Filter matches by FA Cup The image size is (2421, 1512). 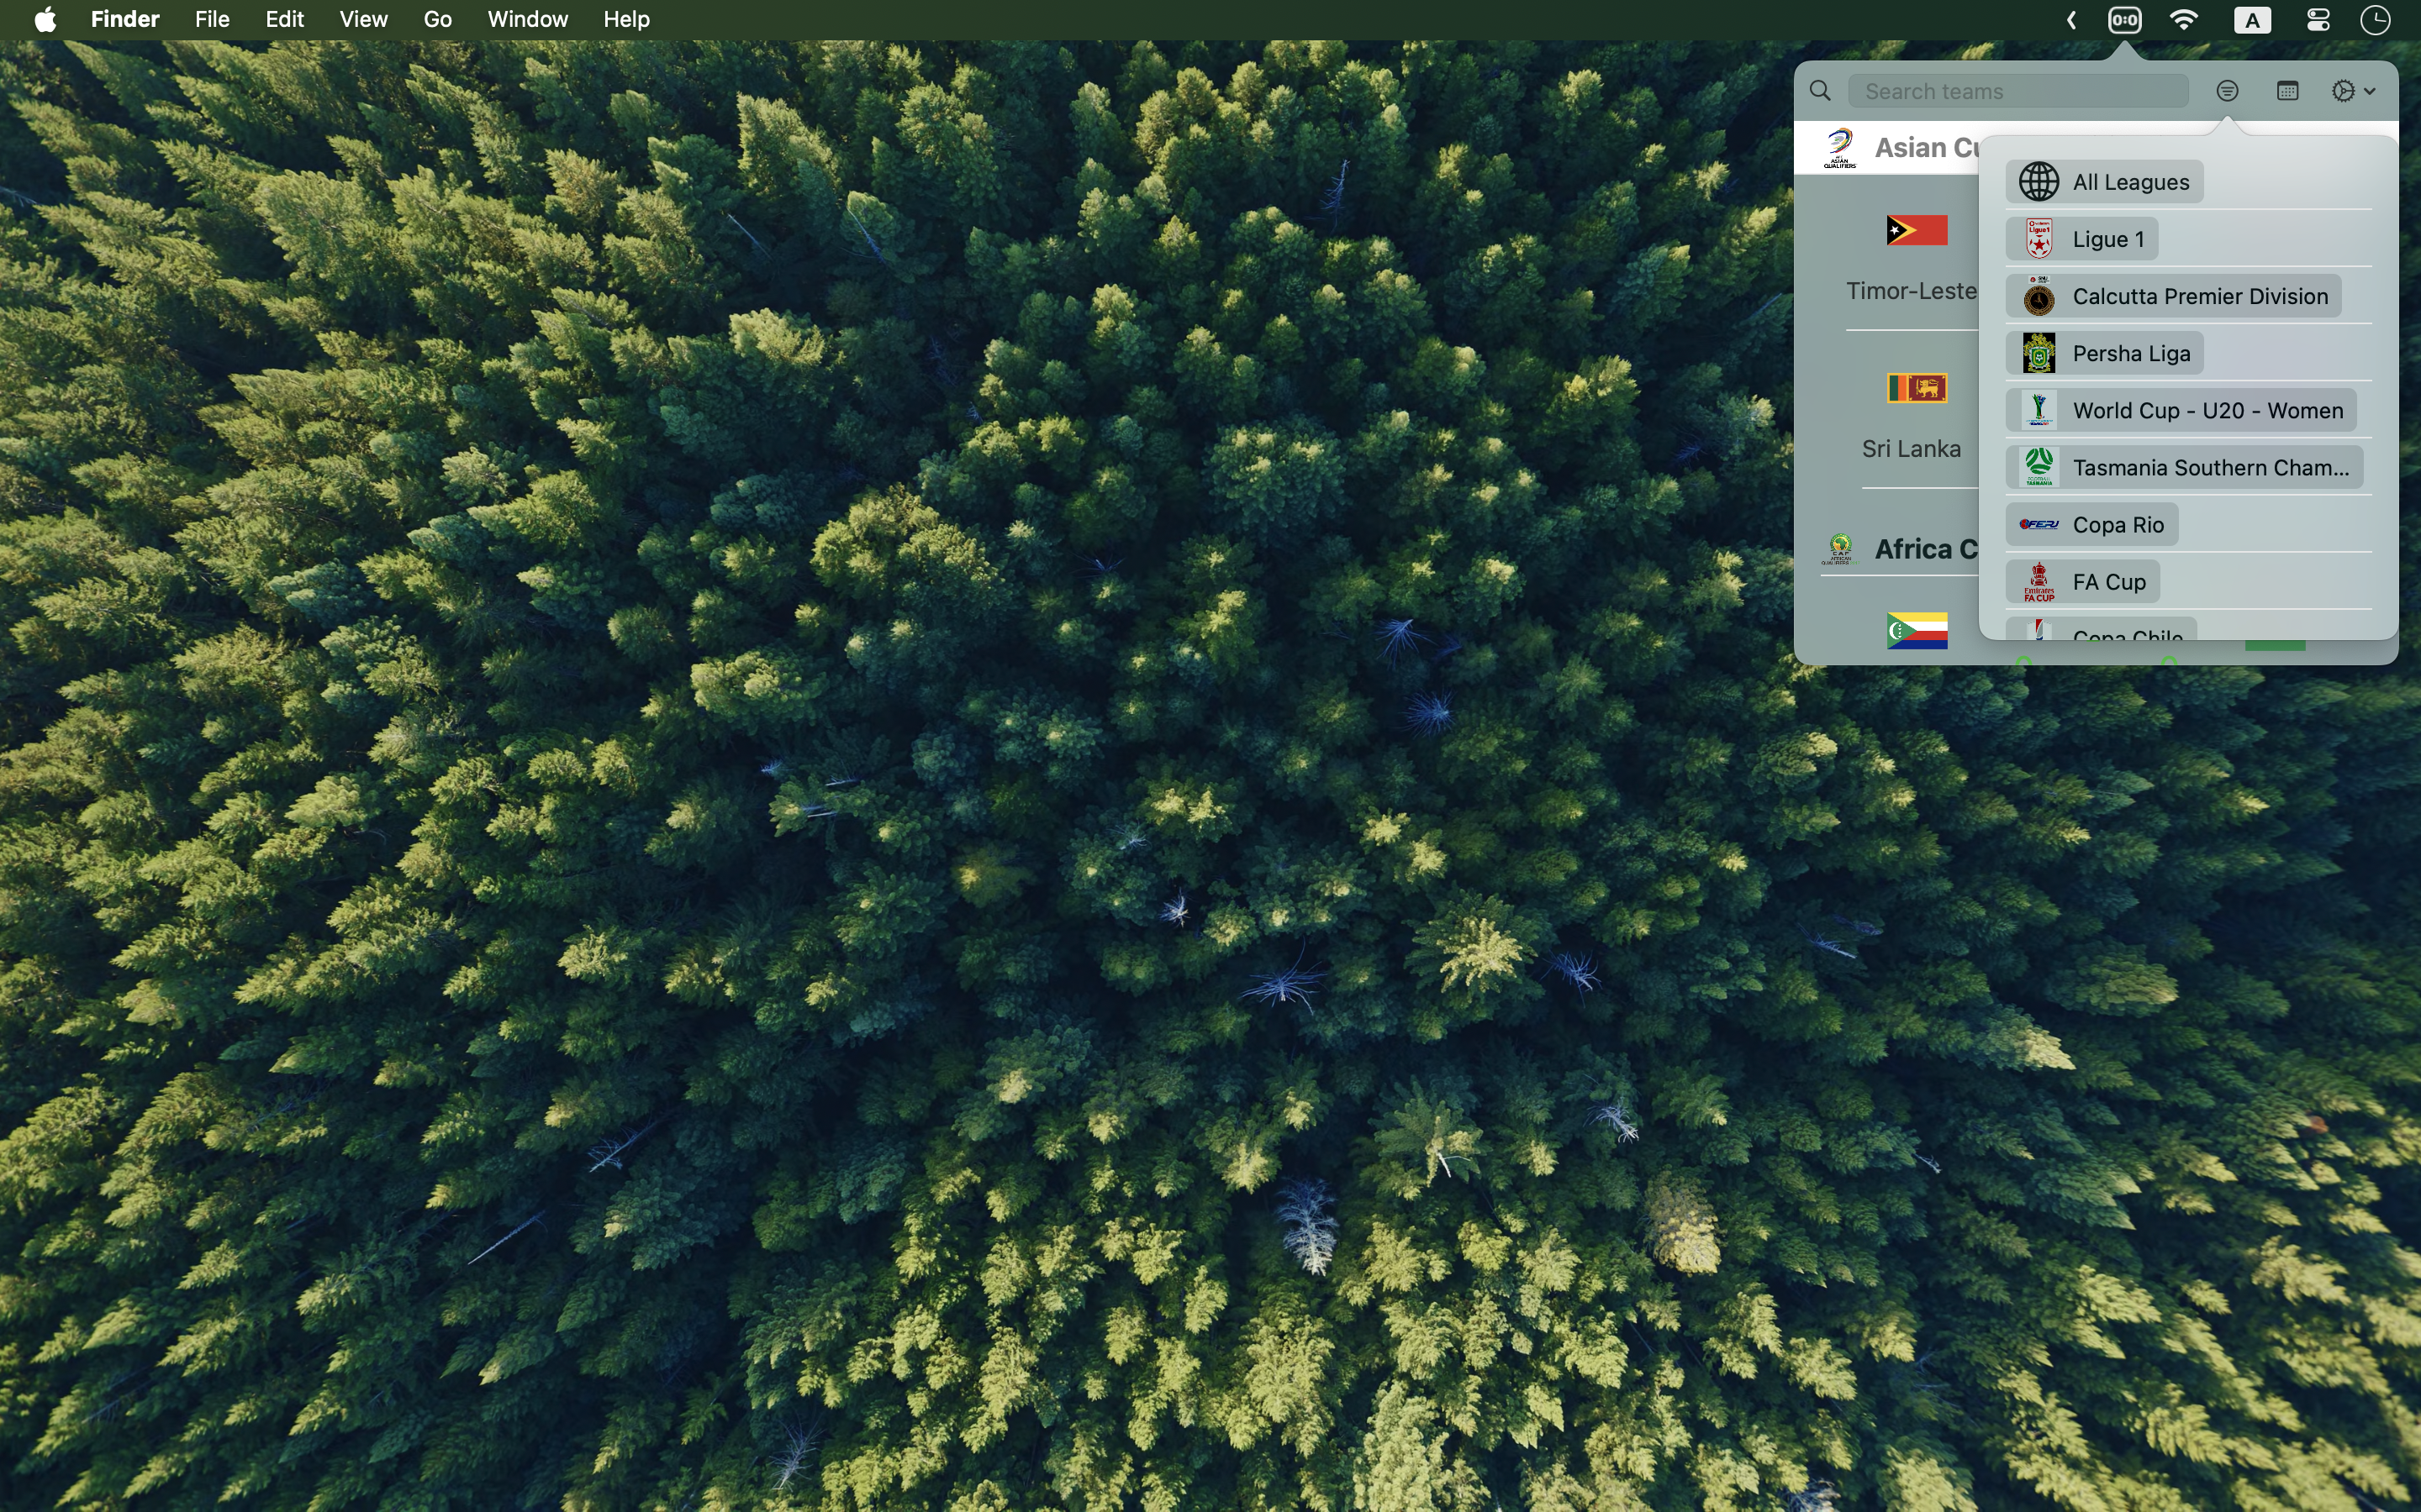click(x=2083, y=581)
